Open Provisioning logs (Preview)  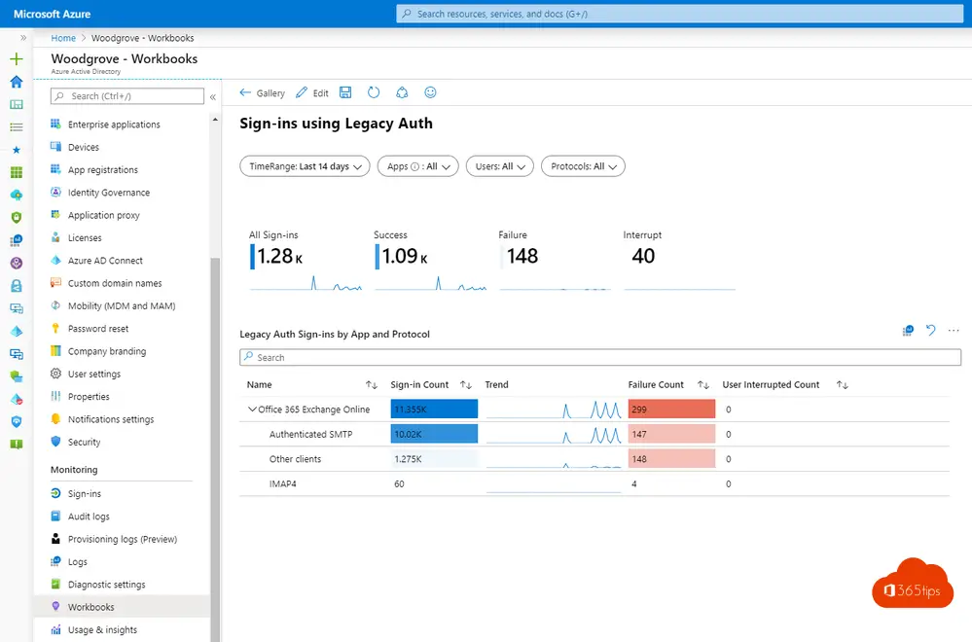click(x=121, y=539)
